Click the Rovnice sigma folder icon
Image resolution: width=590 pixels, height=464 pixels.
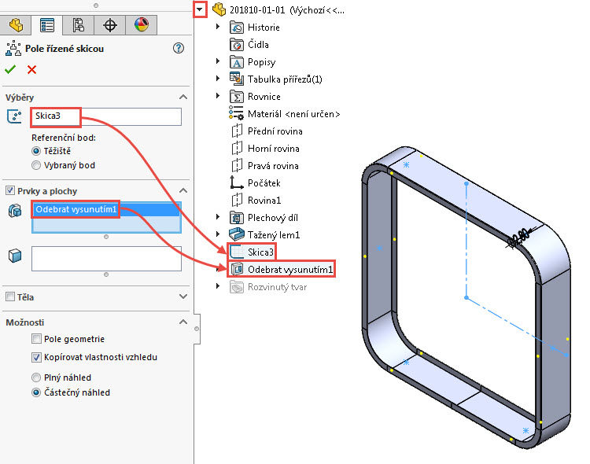pos(237,97)
